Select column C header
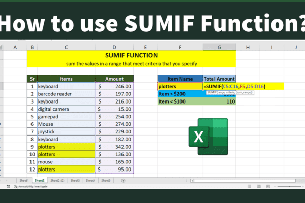The height and width of the screenshot is (203, 305). 66,47
